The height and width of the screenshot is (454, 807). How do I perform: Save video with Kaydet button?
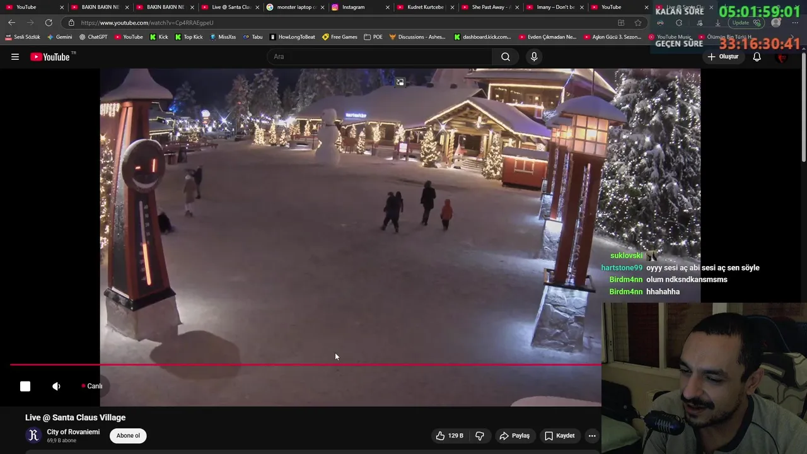coord(559,436)
